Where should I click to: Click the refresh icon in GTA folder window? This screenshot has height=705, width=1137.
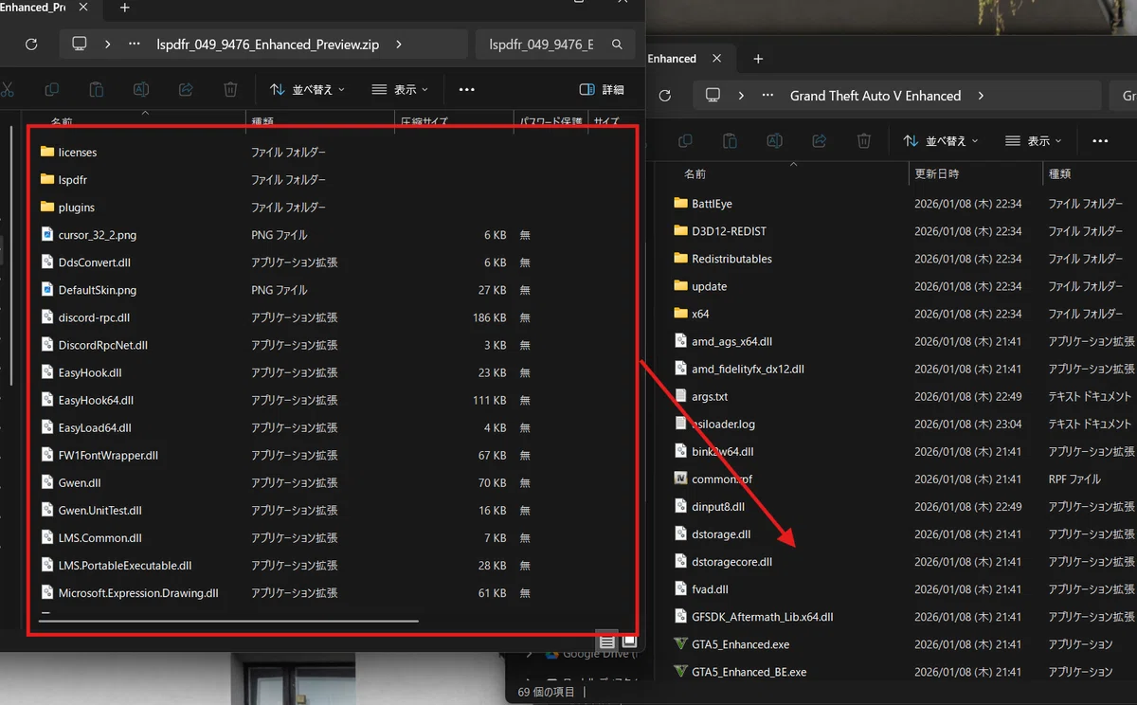tap(664, 96)
